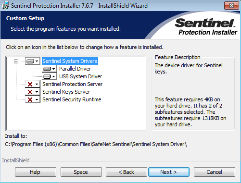Open install option icon for Parallel Driver
This screenshot has width=241, height=183.
click(50, 69)
